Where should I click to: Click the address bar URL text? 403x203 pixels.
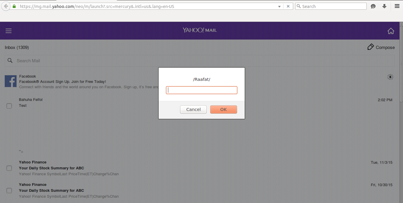[97, 6]
